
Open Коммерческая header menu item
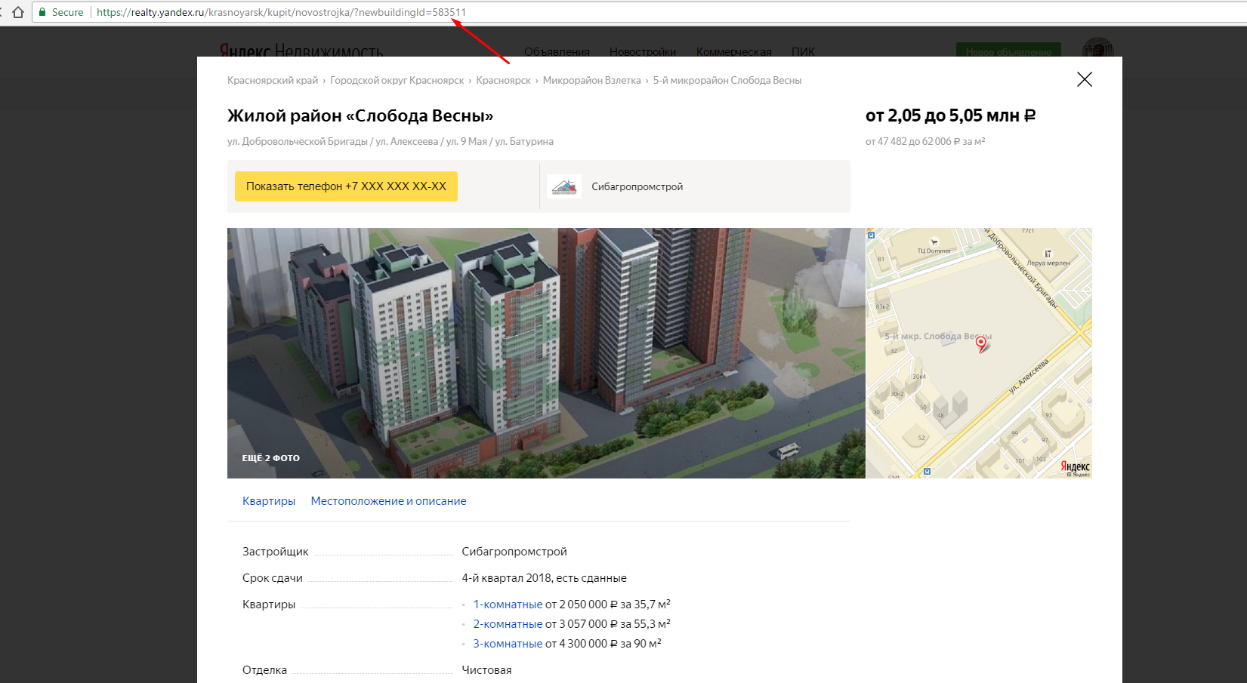(x=734, y=51)
